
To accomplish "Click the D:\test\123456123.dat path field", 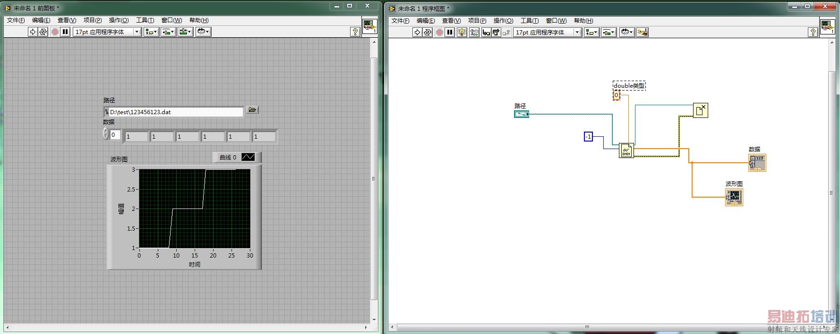I will pyautogui.click(x=175, y=112).
